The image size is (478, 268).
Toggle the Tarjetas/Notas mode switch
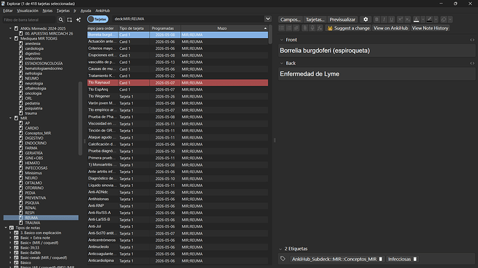click(x=98, y=19)
